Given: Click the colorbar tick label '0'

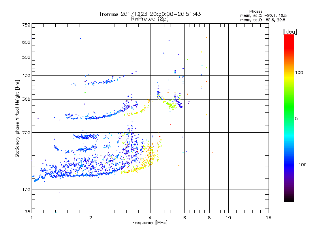Looking at the screenshot, I should tap(296, 119).
